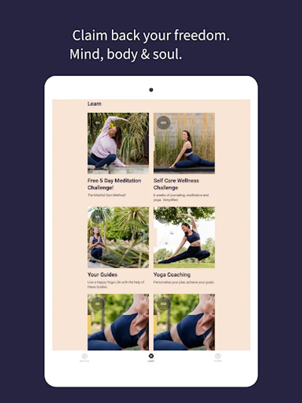Click the Your Guides title
302x403 pixels.
point(102,274)
